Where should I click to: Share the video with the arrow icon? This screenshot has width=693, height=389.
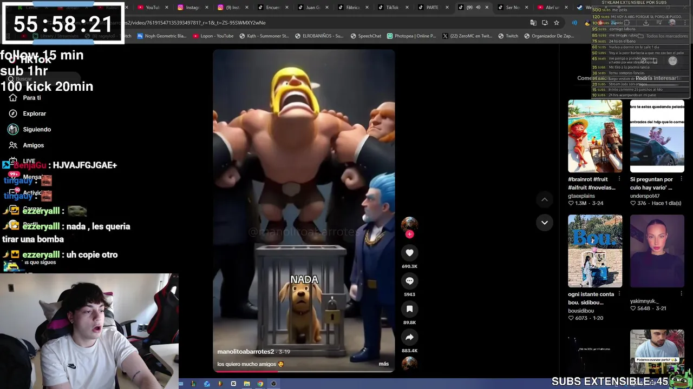(409, 337)
